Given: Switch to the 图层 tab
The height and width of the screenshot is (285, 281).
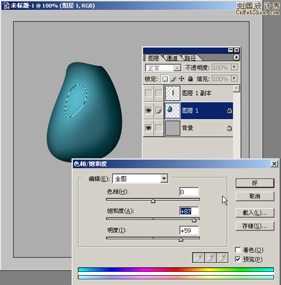Looking at the screenshot, I should tap(154, 58).
